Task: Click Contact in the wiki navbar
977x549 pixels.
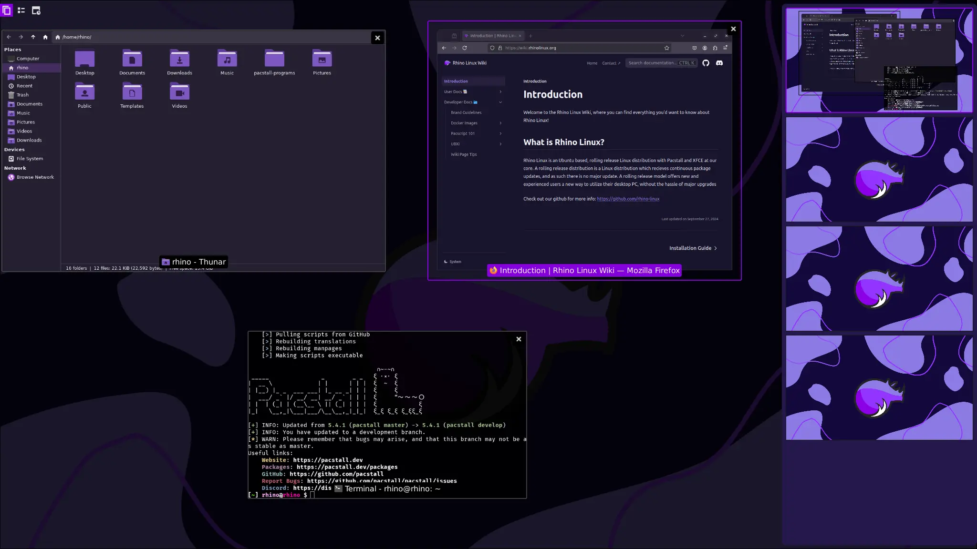Action: click(611, 63)
